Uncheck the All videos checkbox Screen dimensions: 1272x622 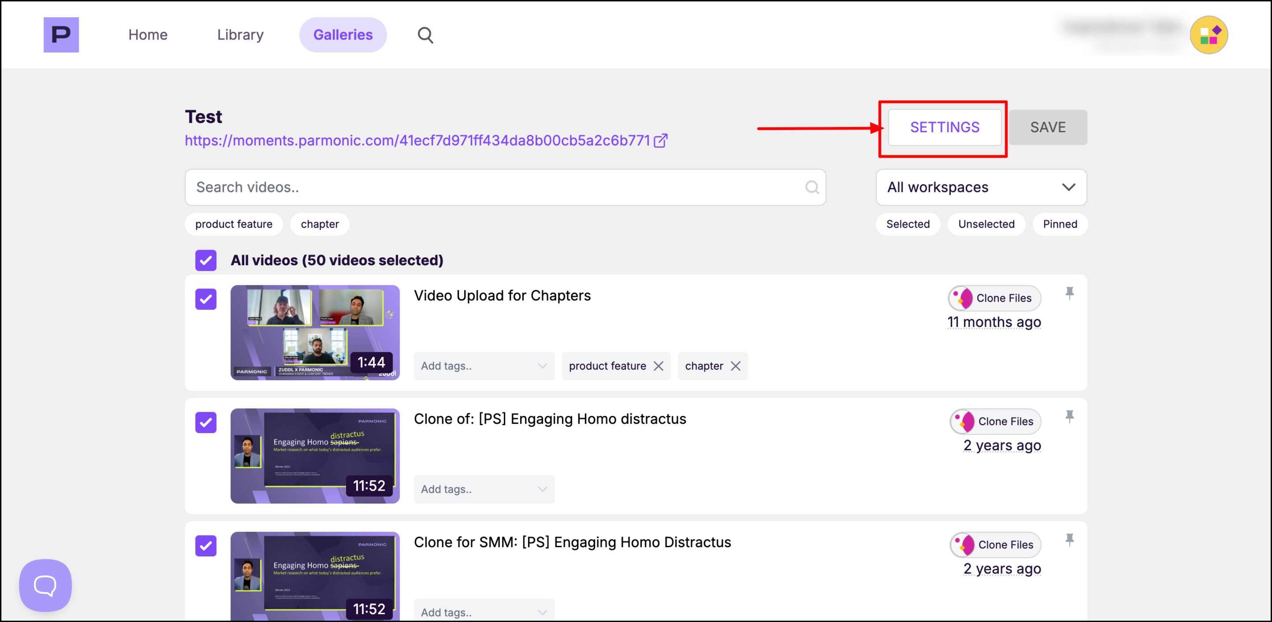pyautogui.click(x=205, y=260)
